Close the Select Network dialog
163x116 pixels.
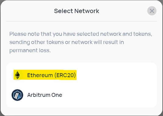pos(152,11)
